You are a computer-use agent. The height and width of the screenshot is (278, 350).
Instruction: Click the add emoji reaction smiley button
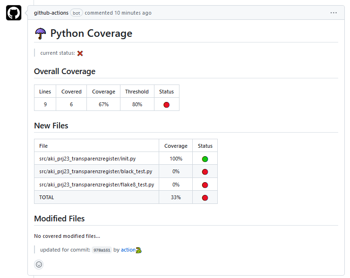[39, 264]
